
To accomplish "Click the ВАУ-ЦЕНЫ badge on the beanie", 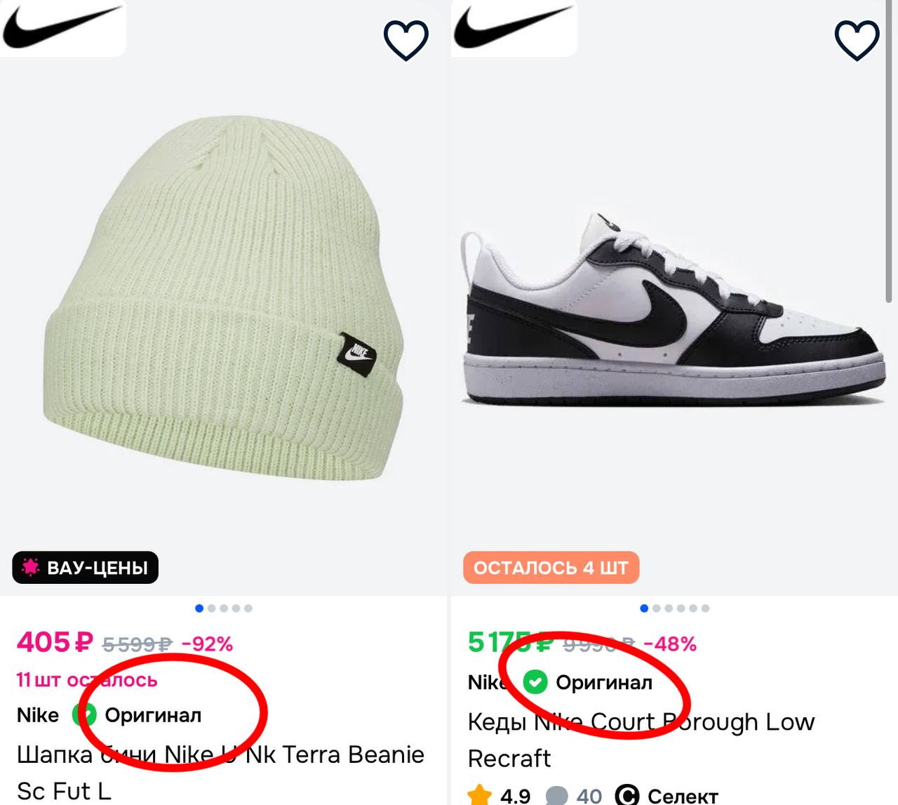I will (x=85, y=568).
